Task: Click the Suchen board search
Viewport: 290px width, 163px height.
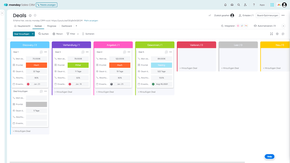Action: [43, 34]
